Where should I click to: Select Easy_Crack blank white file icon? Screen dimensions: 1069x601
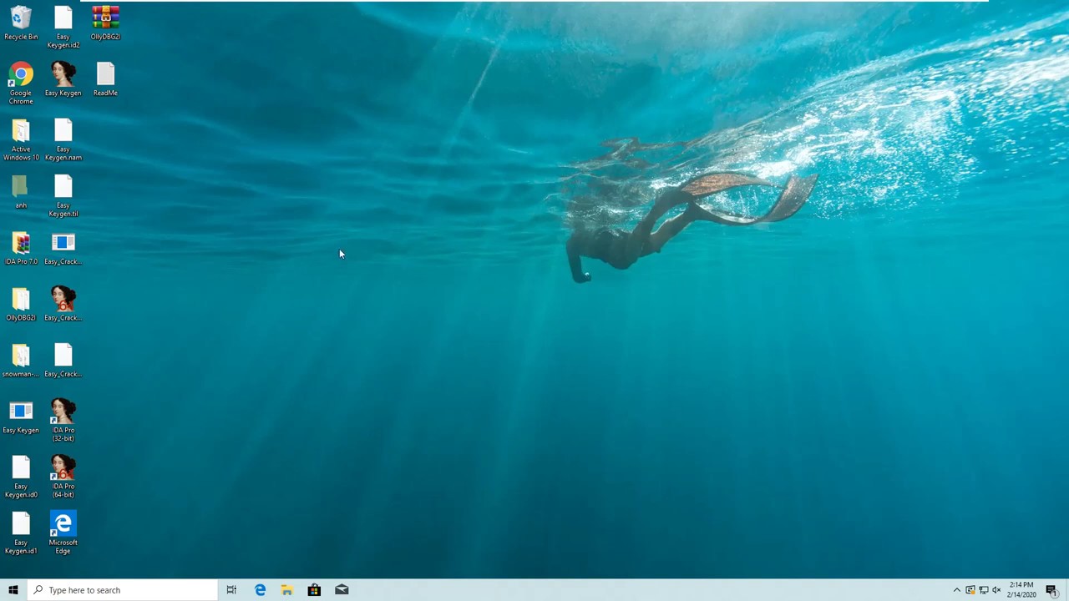pyautogui.click(x=63, y=361)
